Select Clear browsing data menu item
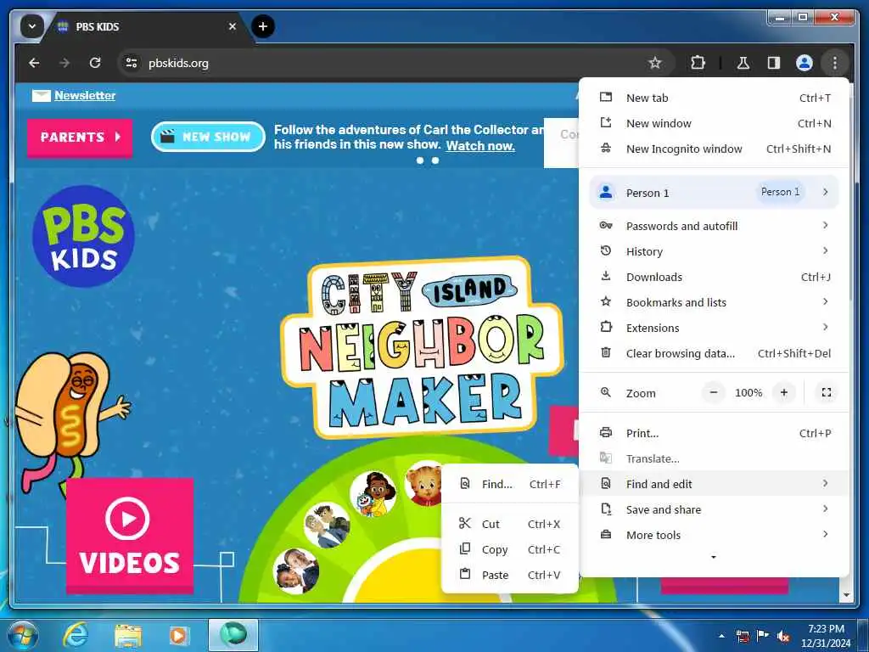Screen dimensions: 869x652 [714, 353]
